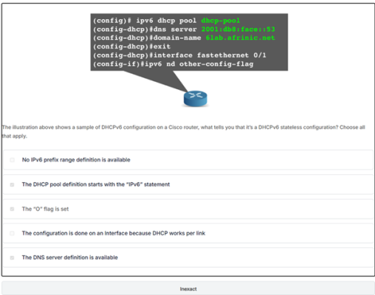Click the dns server 2001:db8:face::53 line

[x=184, y=29]
